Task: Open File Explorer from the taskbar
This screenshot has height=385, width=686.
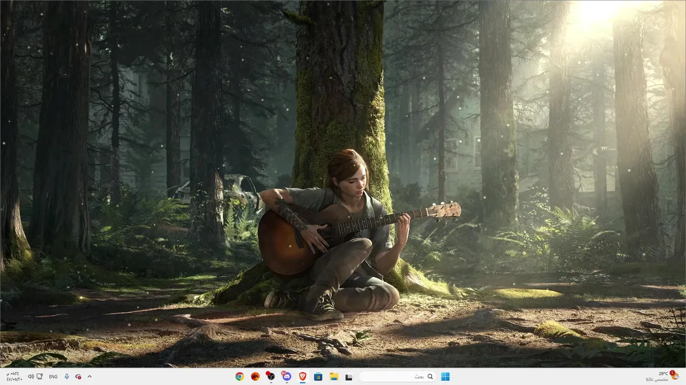Action: pos(333,376)
